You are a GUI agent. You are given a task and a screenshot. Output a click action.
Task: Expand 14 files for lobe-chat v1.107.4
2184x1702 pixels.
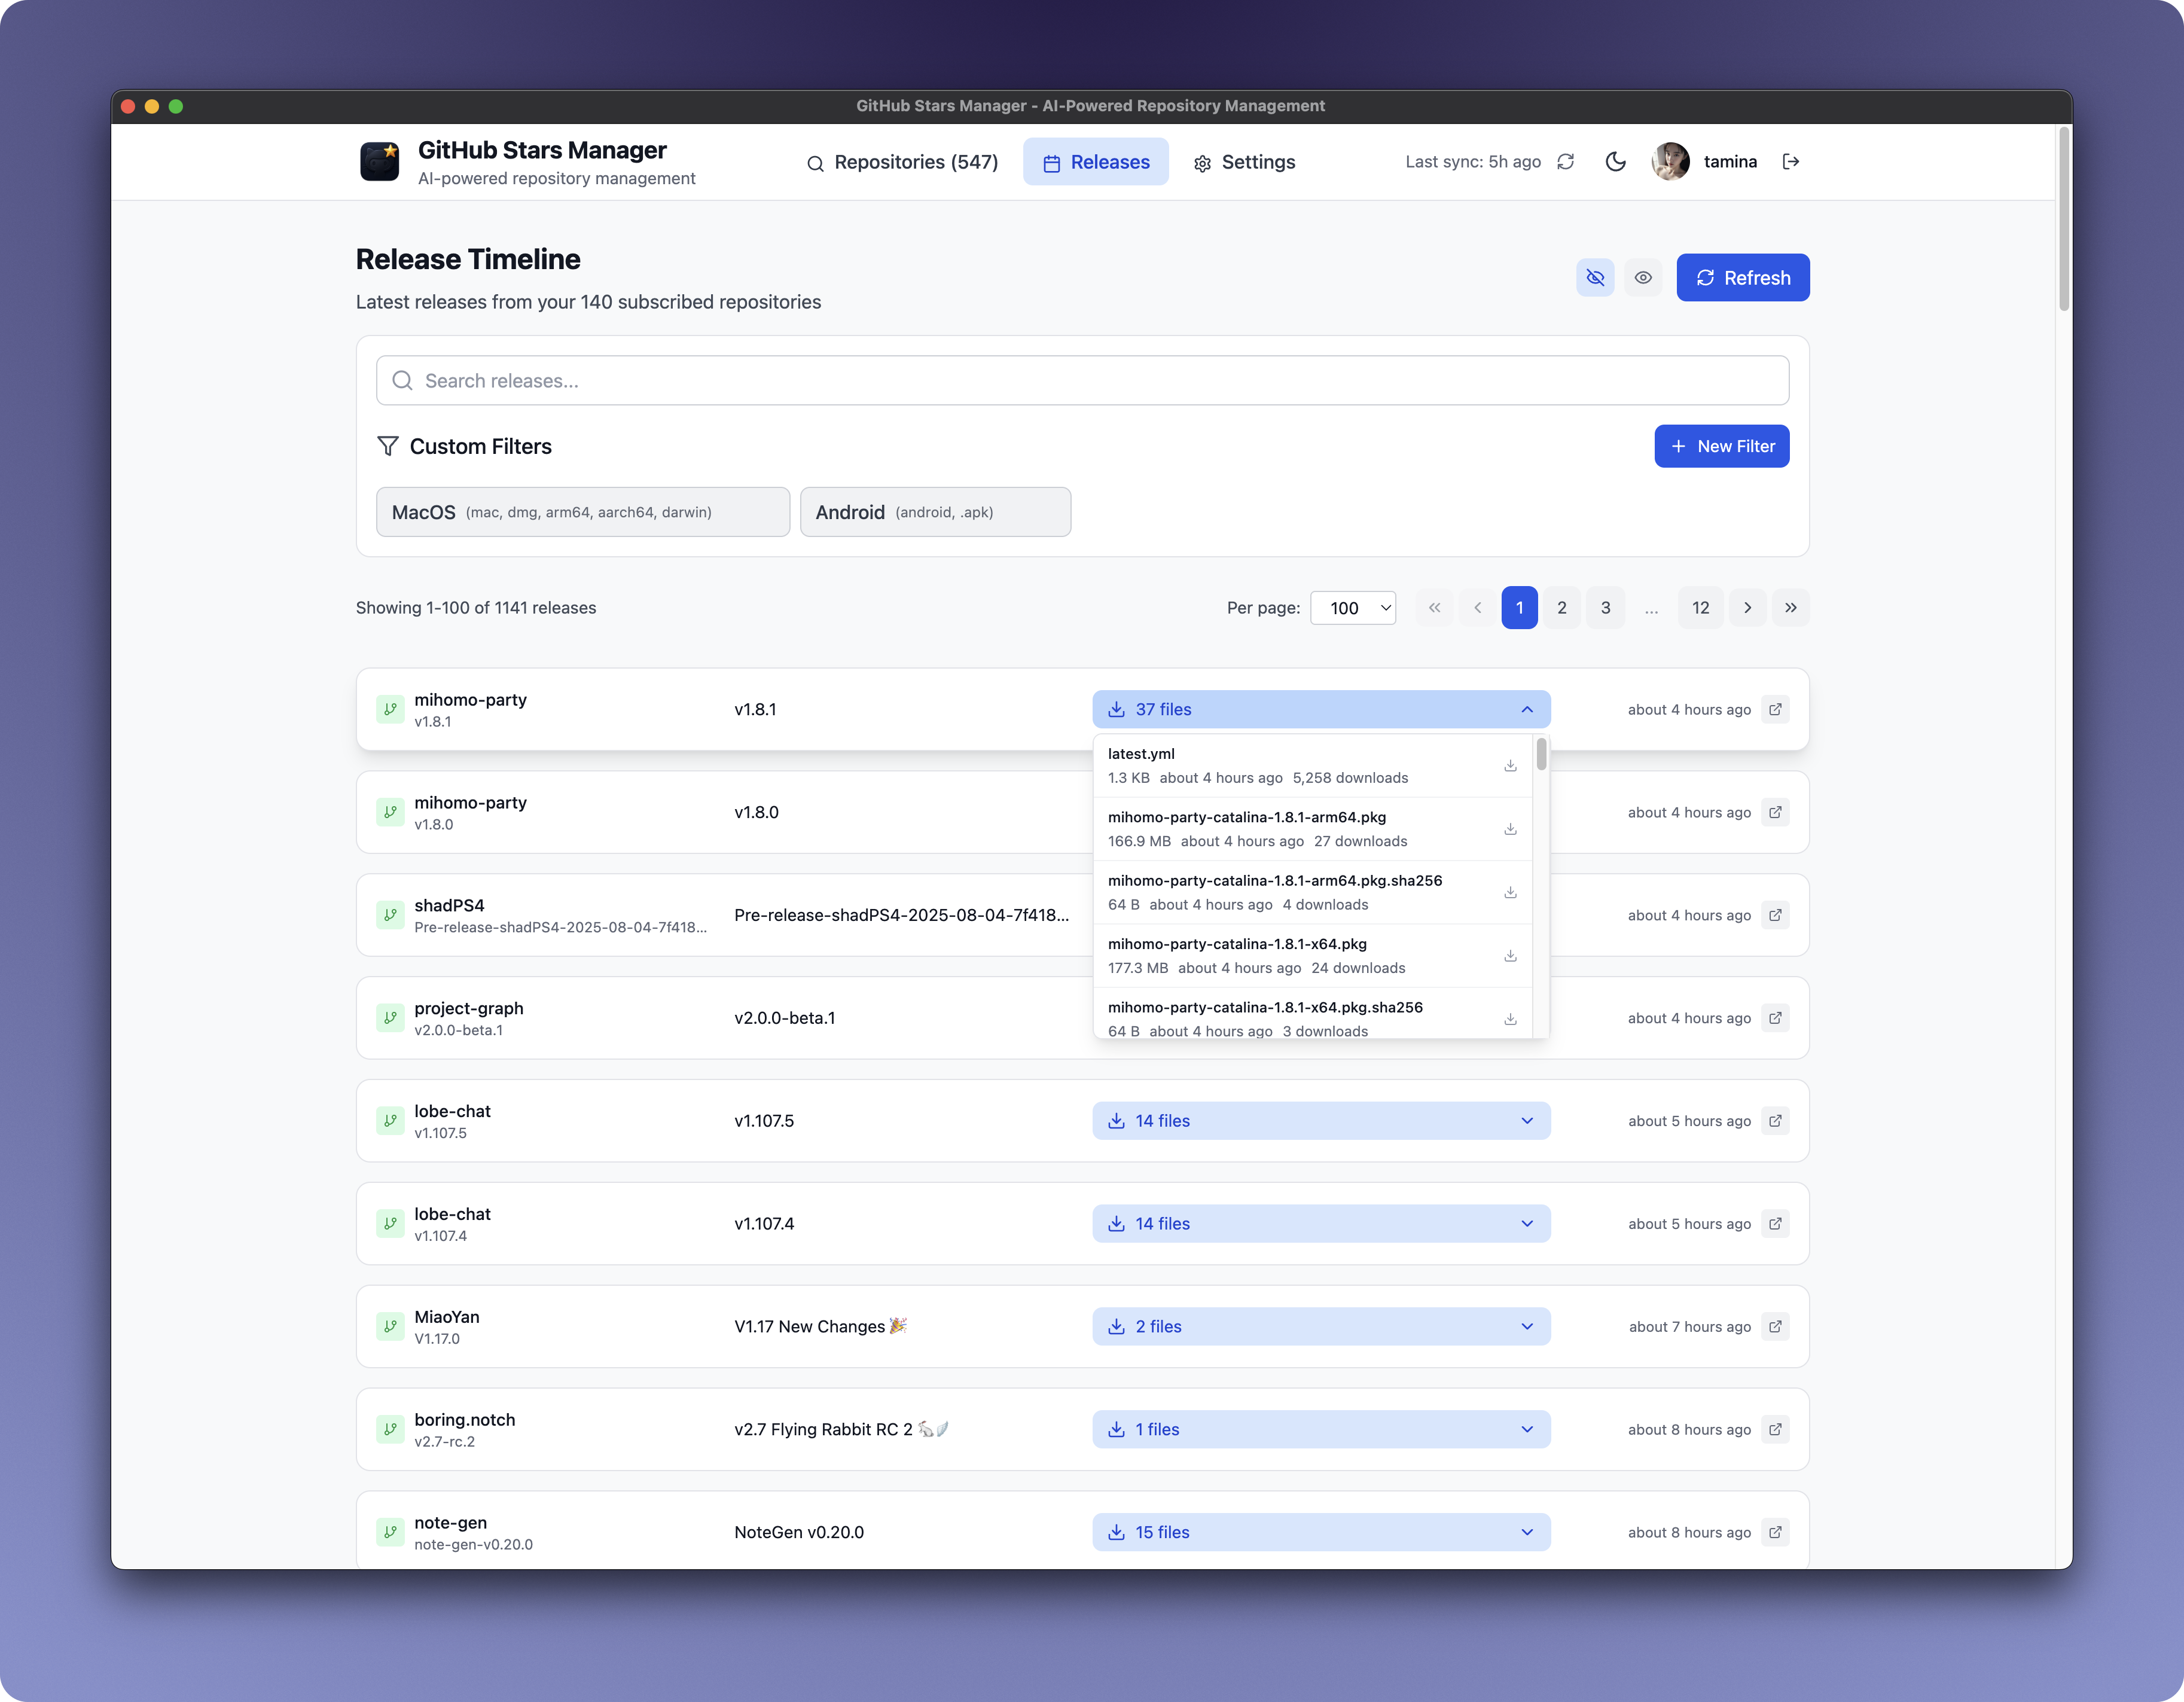point(1321,1224)
